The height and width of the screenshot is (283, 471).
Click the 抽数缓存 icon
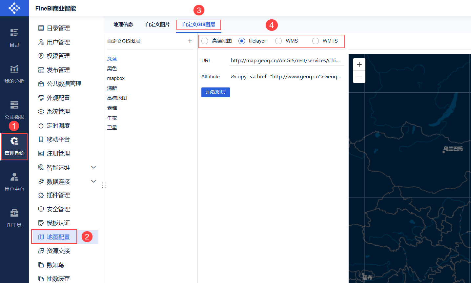pos(41,279)
